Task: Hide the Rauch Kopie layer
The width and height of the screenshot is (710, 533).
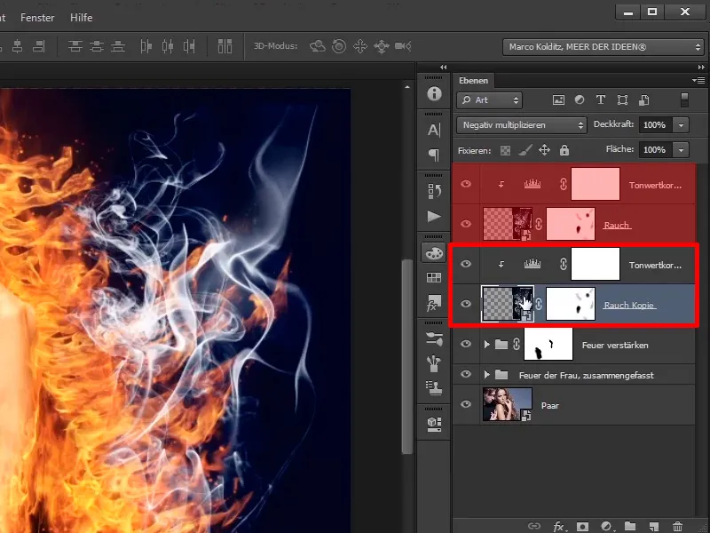Action: click(466, 304)
